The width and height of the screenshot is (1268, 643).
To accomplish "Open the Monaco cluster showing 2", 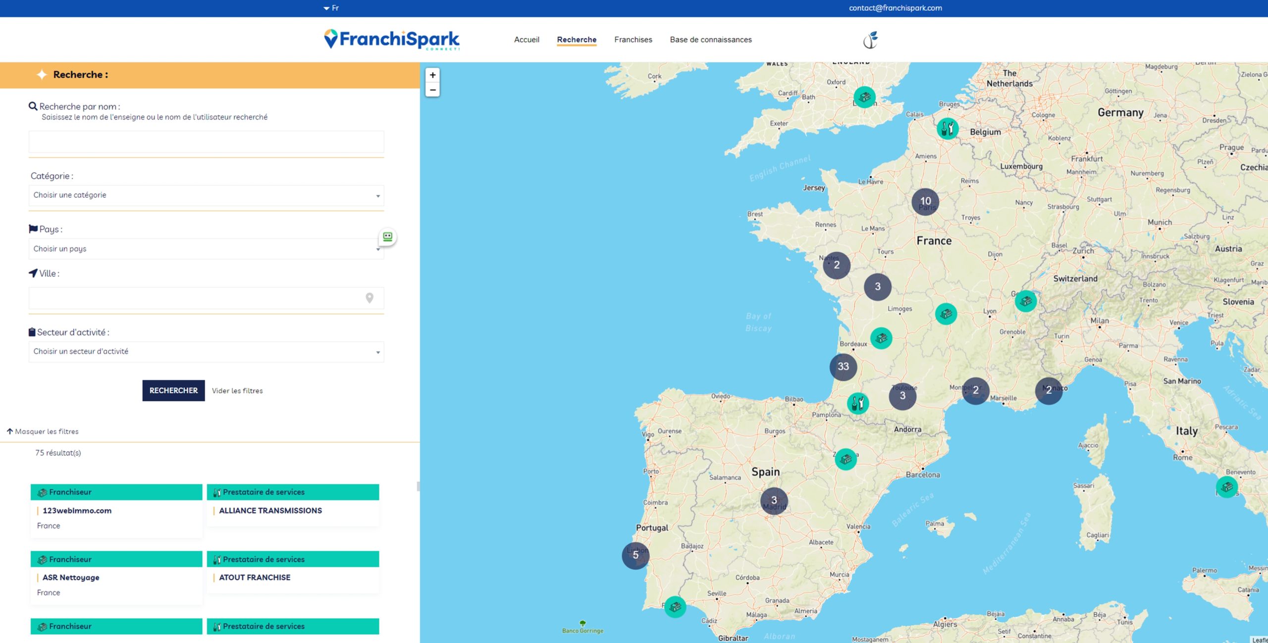I will coord(1049,390).
